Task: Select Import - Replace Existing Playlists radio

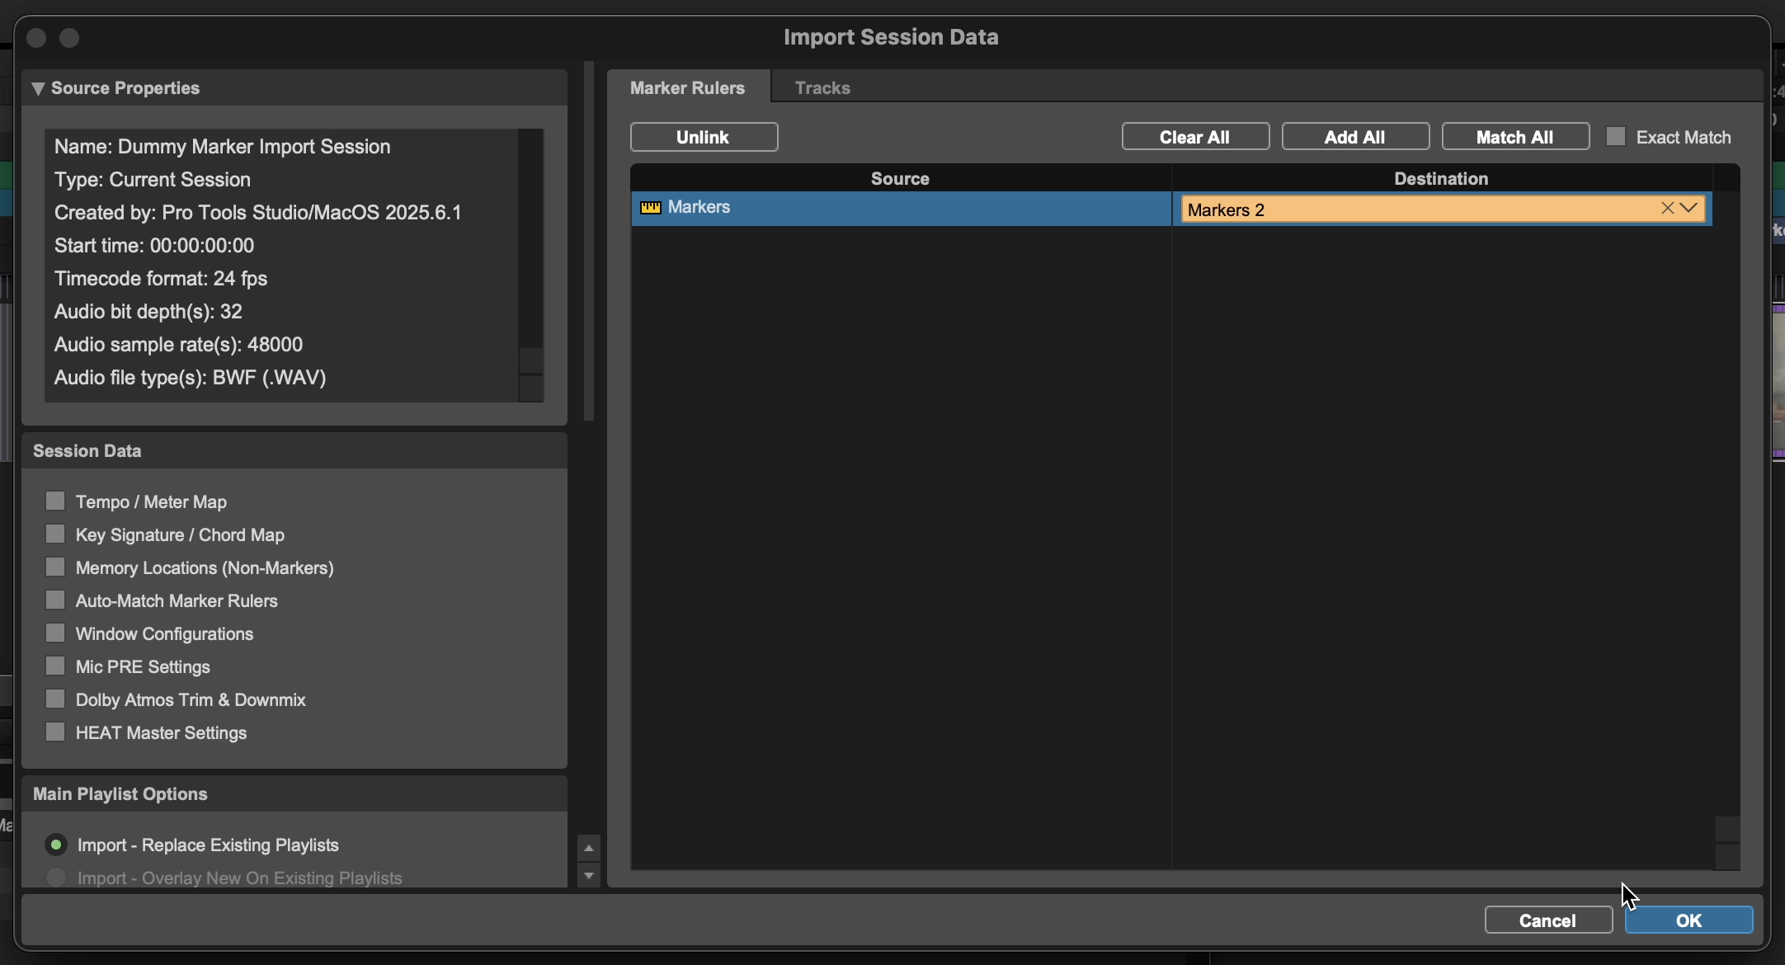Action: 56,845
